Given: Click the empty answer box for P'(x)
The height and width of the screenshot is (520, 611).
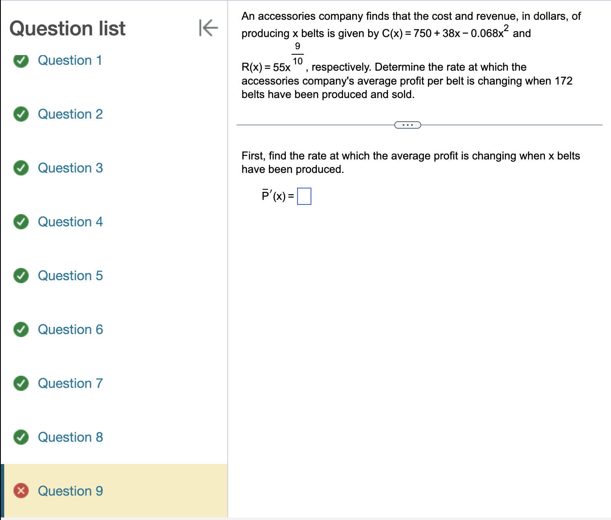Looking at the screenshot, I should (304, 196).
